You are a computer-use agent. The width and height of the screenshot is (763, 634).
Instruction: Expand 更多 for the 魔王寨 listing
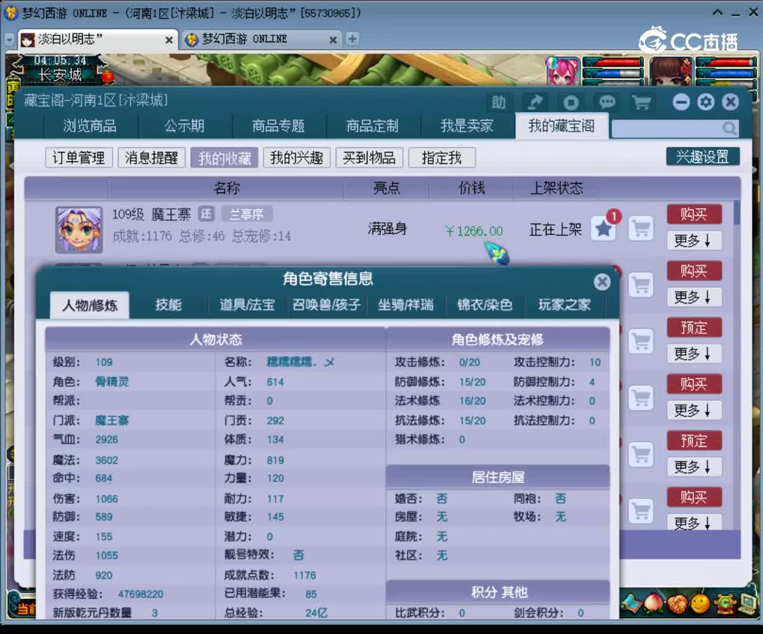(x=694, y=240)
